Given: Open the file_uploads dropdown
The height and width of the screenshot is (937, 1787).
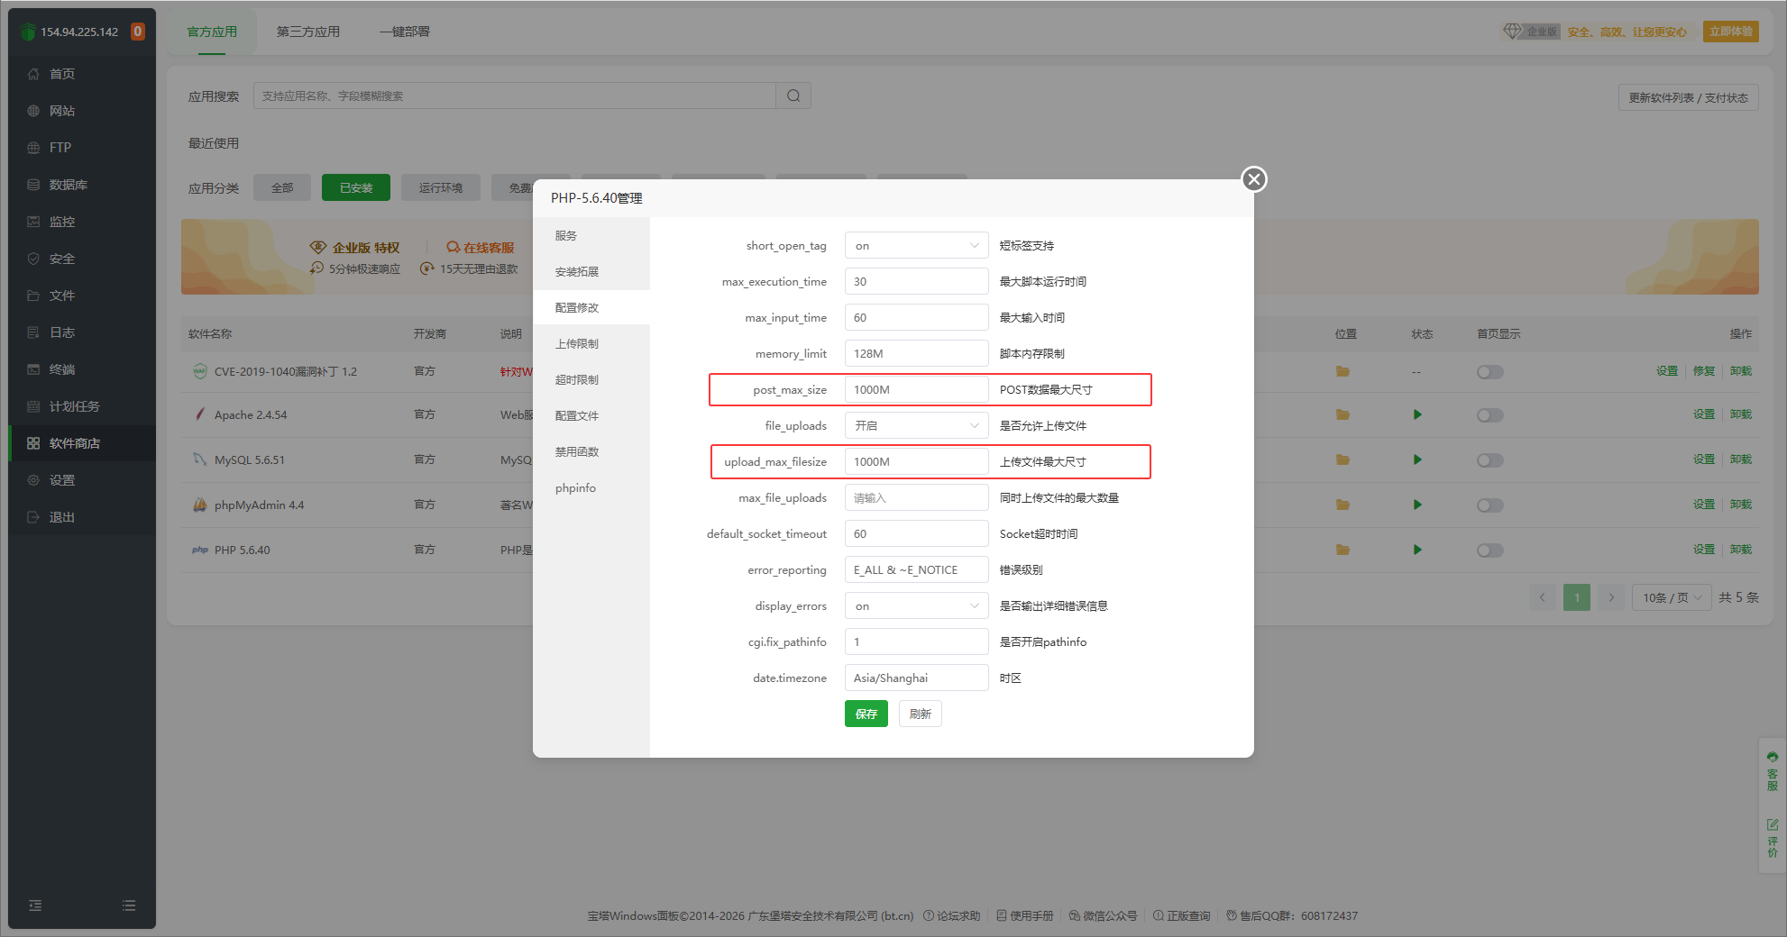Looking at the screenshot, I should coord(916,426).
